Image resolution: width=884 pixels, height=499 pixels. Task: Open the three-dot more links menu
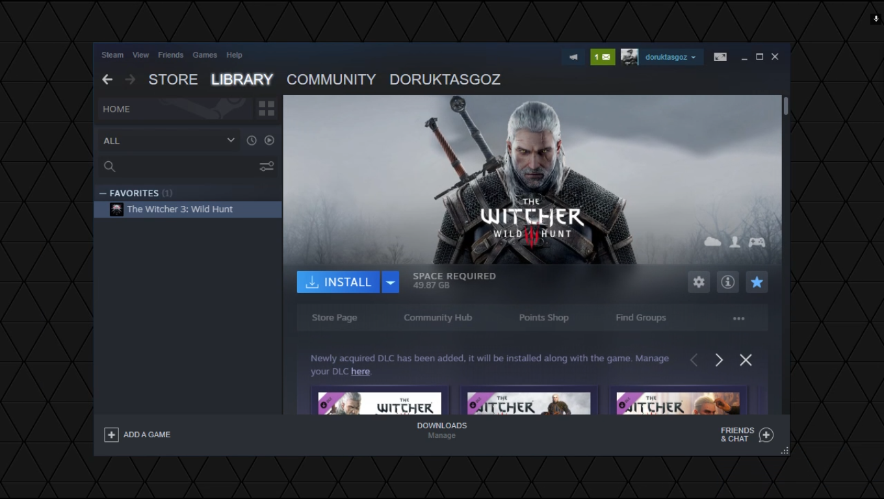[739, 318]
